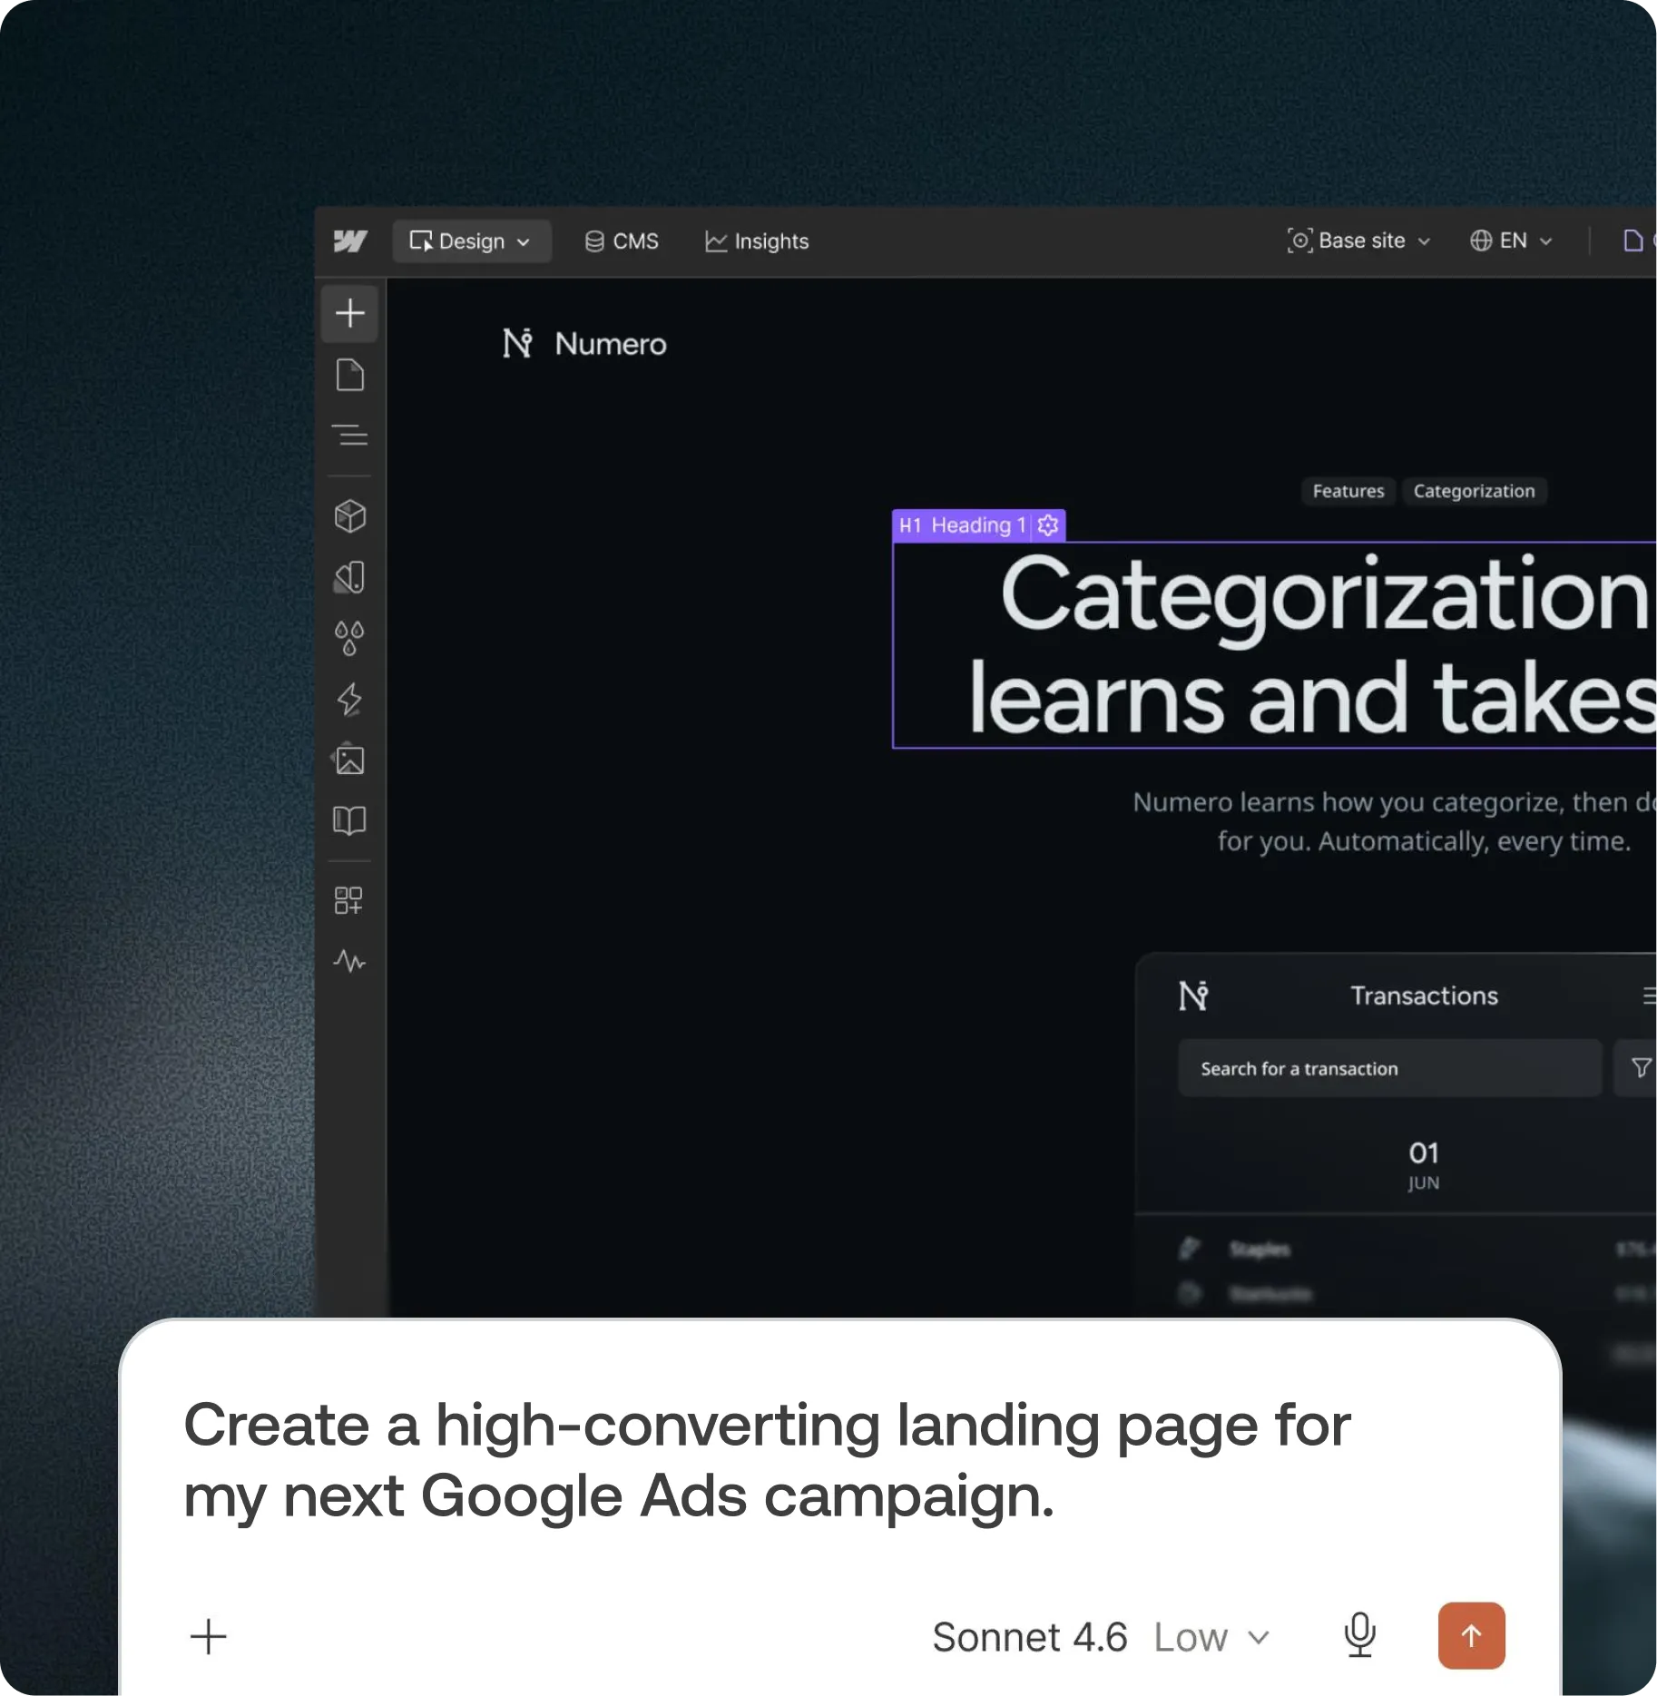Viewport: 1657px width, 1696px height.
Task: Select the H1 Heading 1 label
Action: point(962,525)
